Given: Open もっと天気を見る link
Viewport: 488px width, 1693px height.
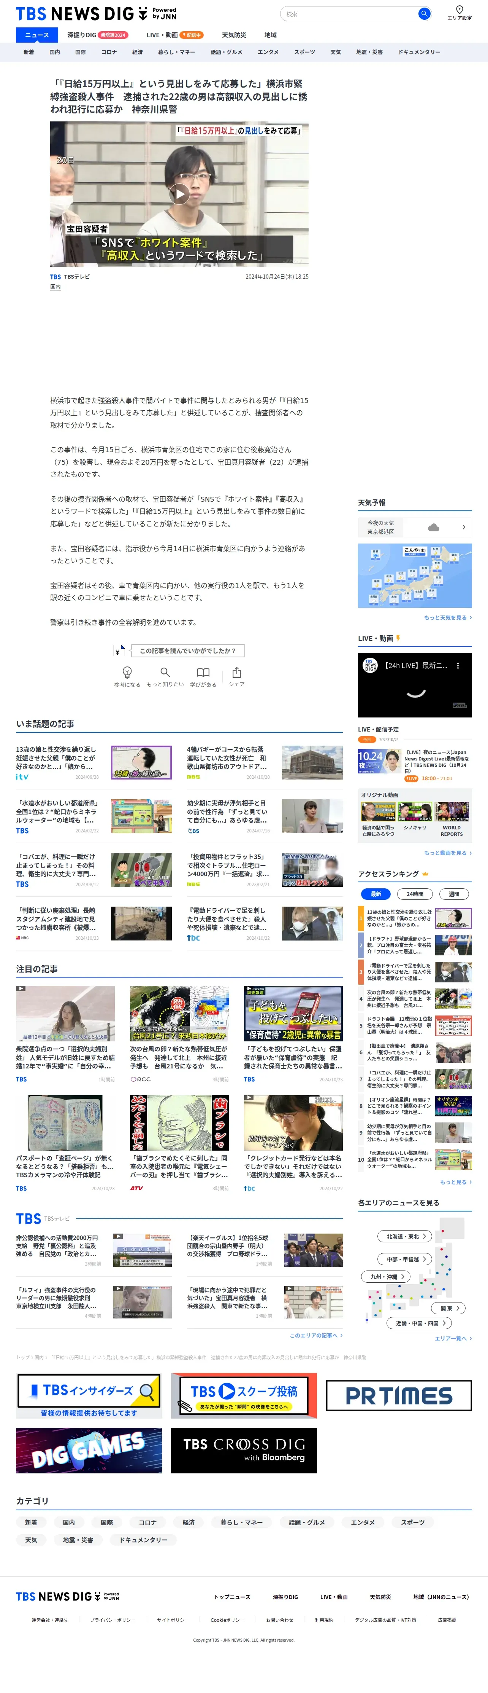Looking at the screenshot, I should click(447, 618).
